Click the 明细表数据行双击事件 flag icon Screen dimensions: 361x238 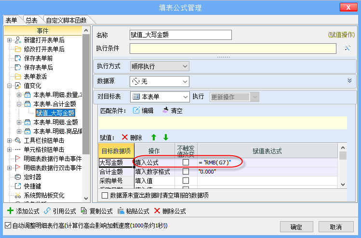click(x=18, y=168)
